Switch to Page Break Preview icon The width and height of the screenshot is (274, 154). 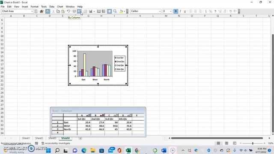tap(235, 143)
